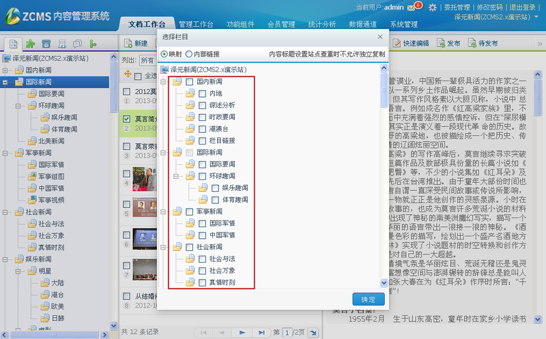This screenshot has height=339, width=546.
Task: Click the green puzzle piece sidebar icon
Action: [x=31, y=44]
